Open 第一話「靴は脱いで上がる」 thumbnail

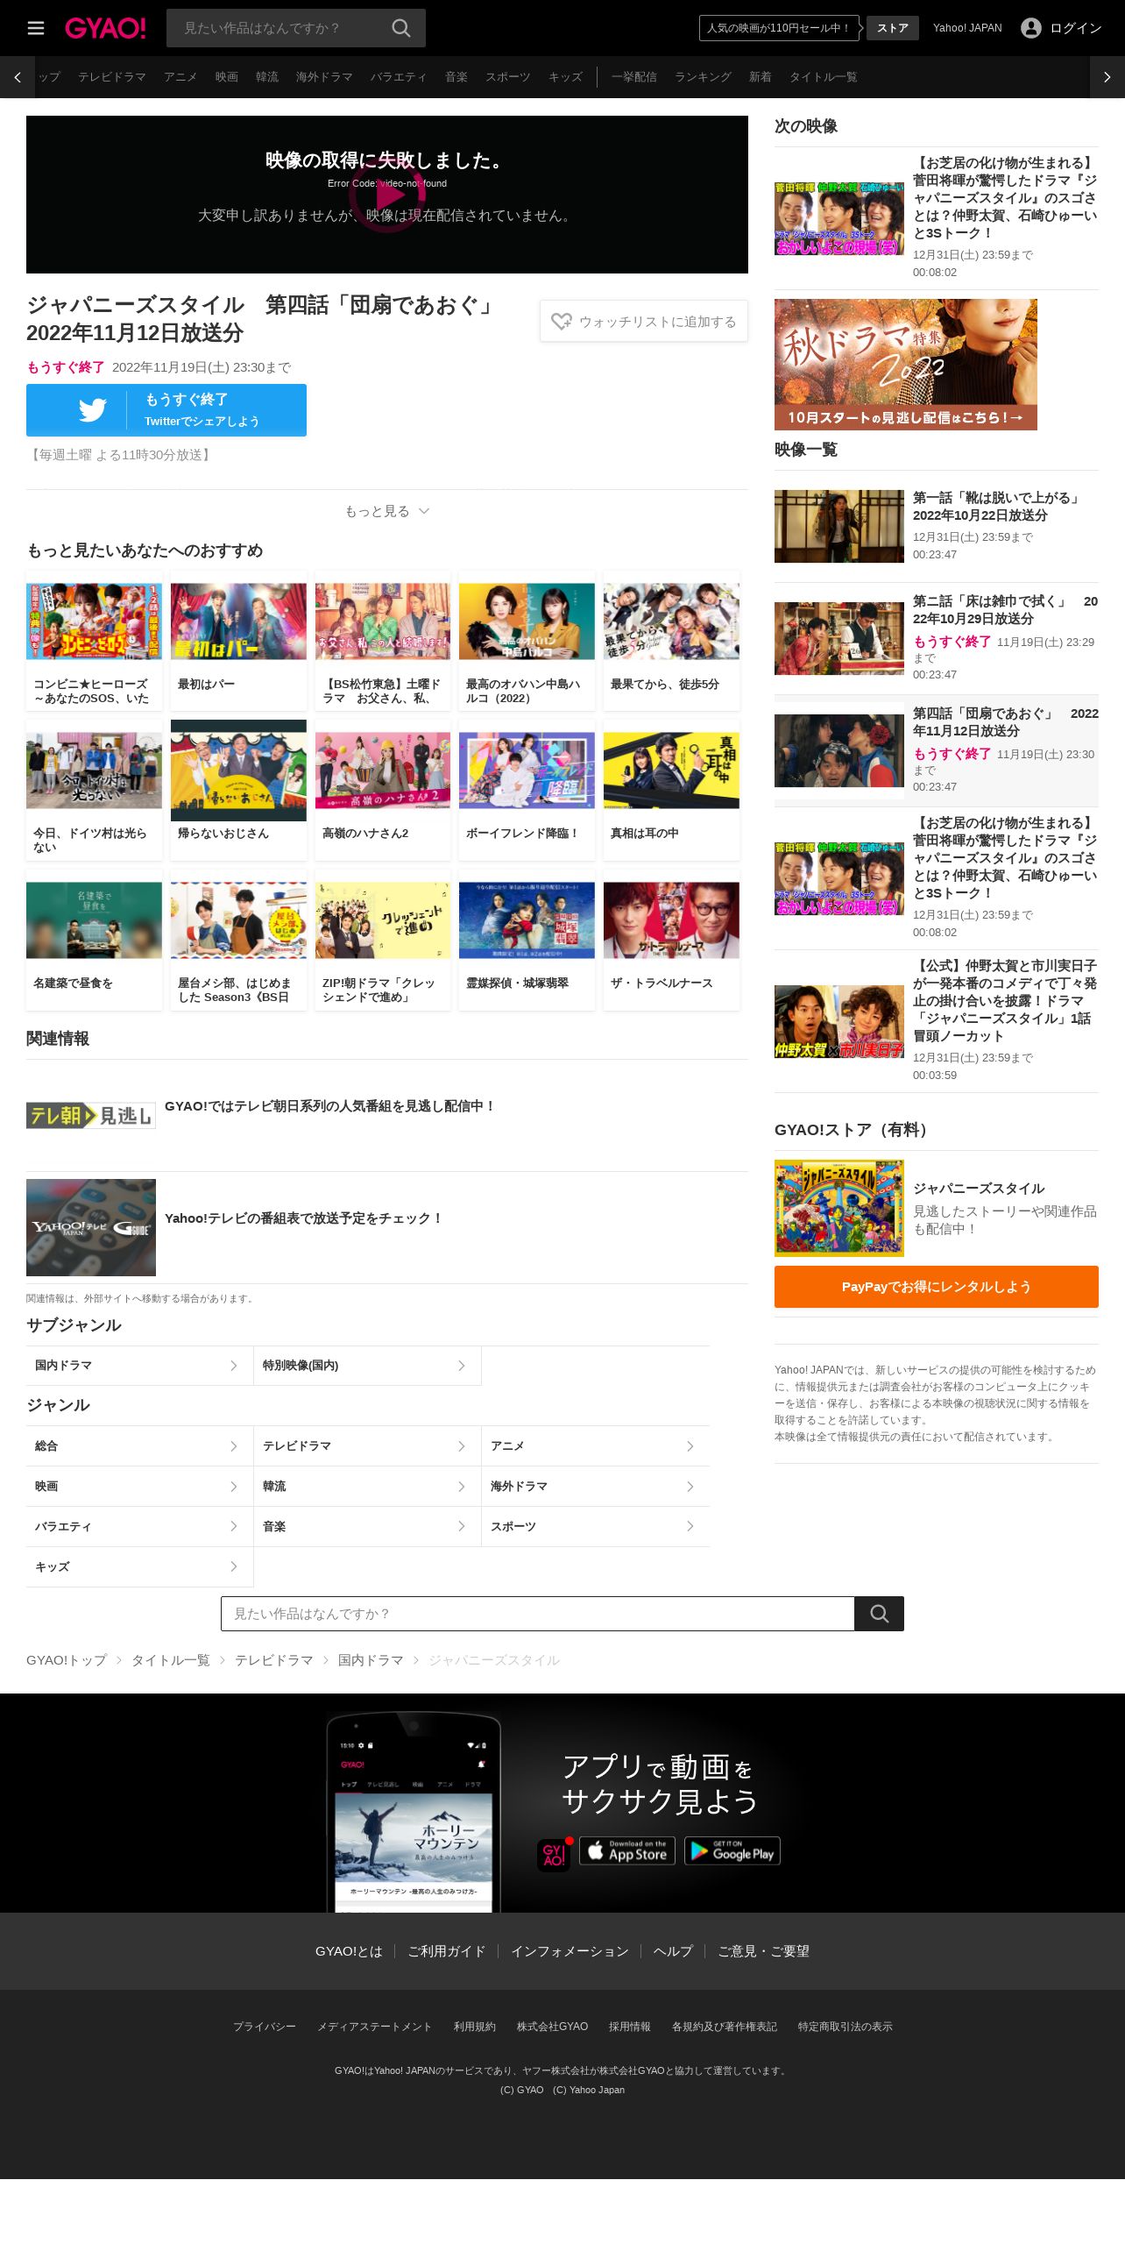(x=839, y=526)
